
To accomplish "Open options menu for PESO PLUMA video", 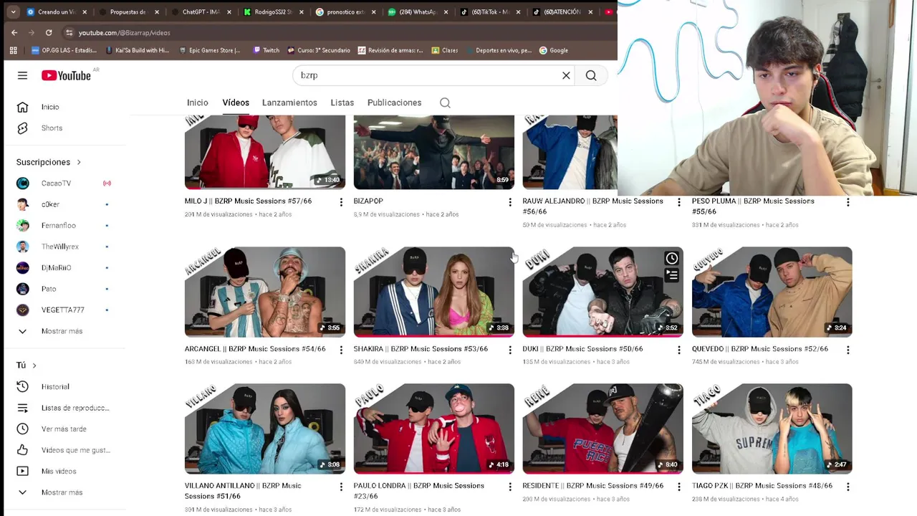I will (x=848, y=202).
